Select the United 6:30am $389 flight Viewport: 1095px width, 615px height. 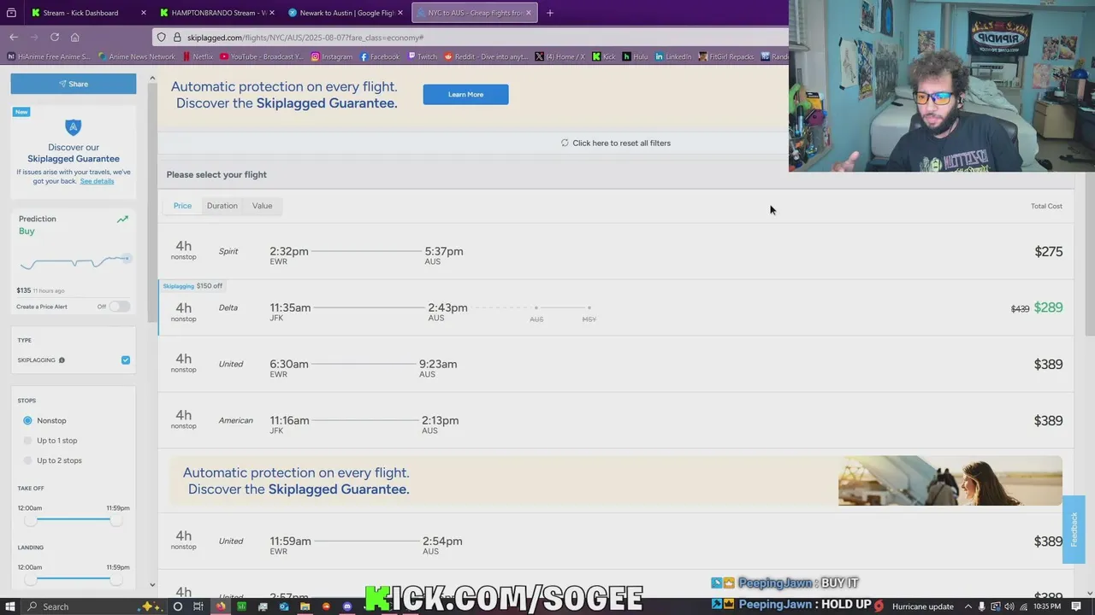[x=616, y=364]
